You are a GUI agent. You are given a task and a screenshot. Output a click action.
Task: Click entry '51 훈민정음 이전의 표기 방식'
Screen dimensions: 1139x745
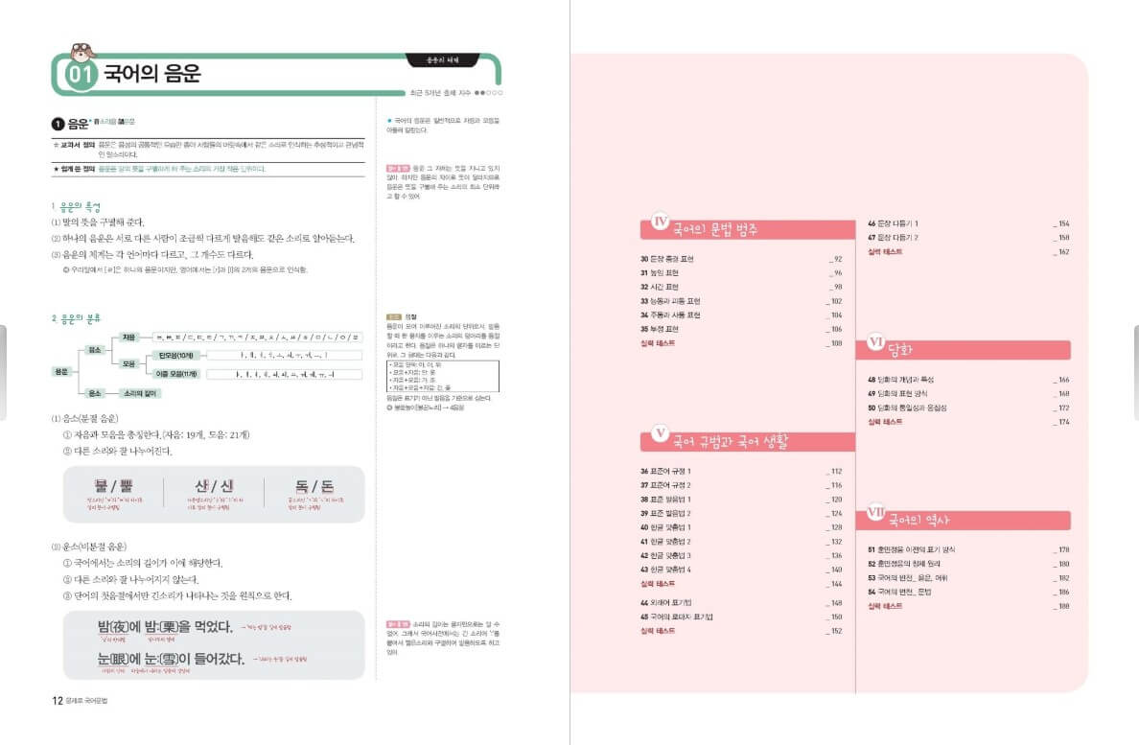click(968, 549)
